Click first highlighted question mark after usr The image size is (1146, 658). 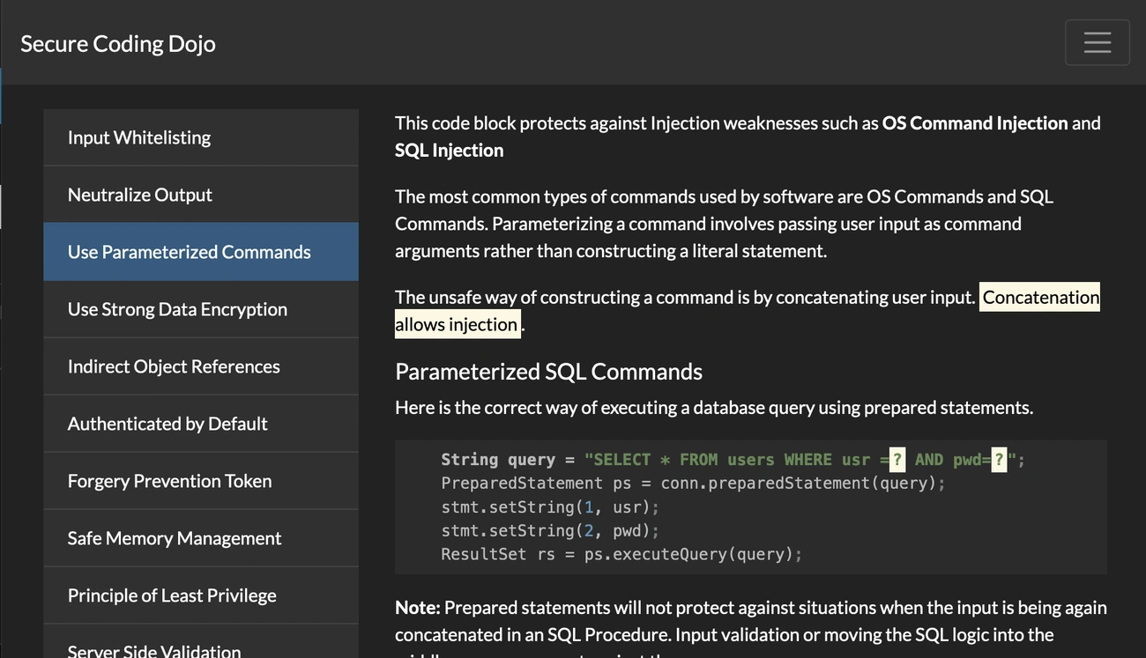[897, 459]
